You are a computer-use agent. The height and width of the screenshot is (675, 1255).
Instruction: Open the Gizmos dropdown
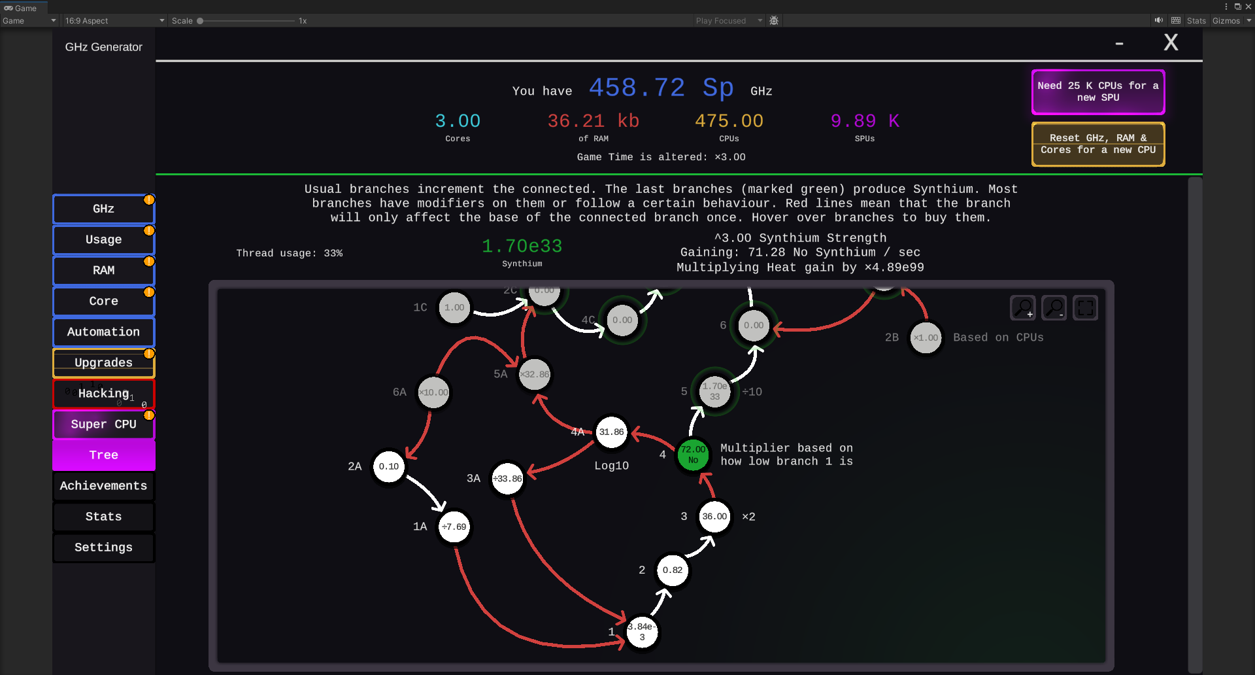(x=1231, y=20)
